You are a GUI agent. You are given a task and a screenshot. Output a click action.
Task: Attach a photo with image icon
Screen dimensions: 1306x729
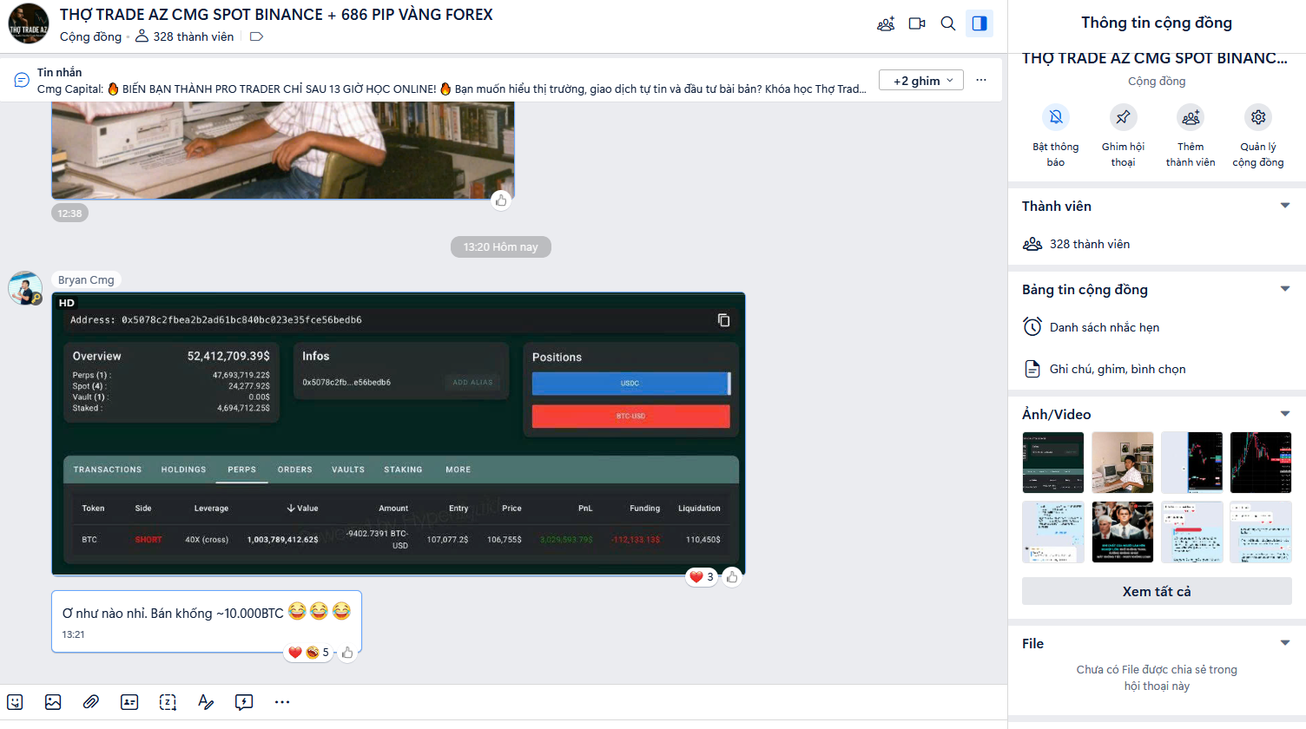(x=53, y=702)
